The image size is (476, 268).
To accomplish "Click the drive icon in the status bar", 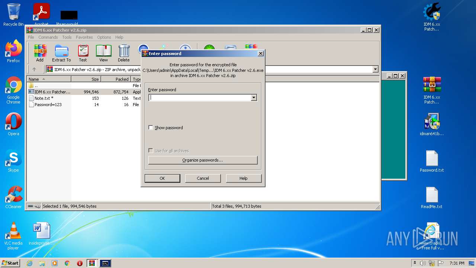I will 30,206.
